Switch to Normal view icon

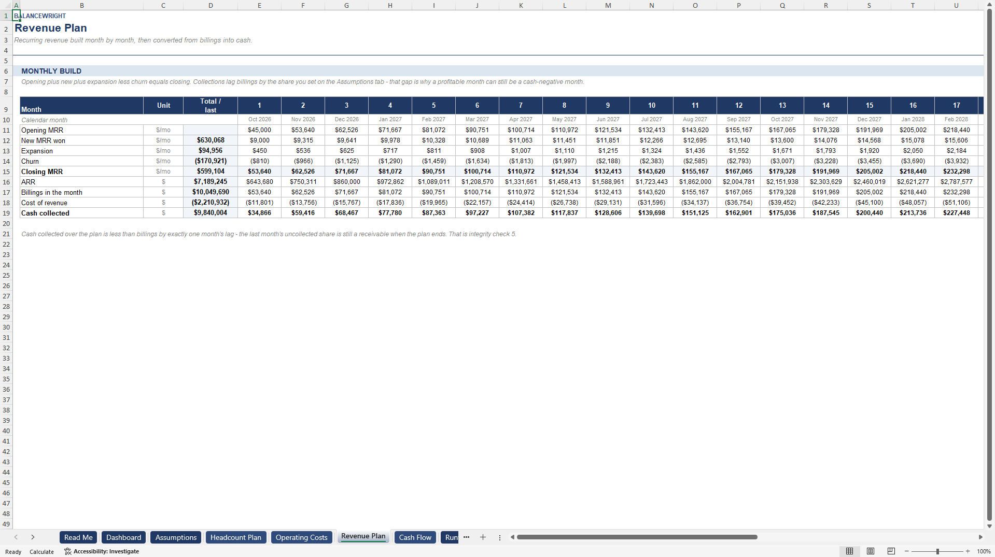(849, 551)
